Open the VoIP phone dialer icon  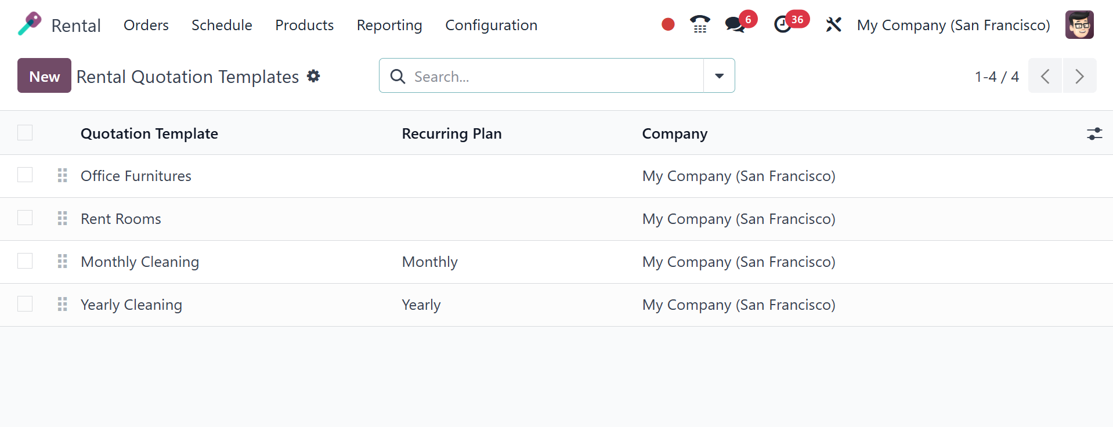(x=700, y=24)
